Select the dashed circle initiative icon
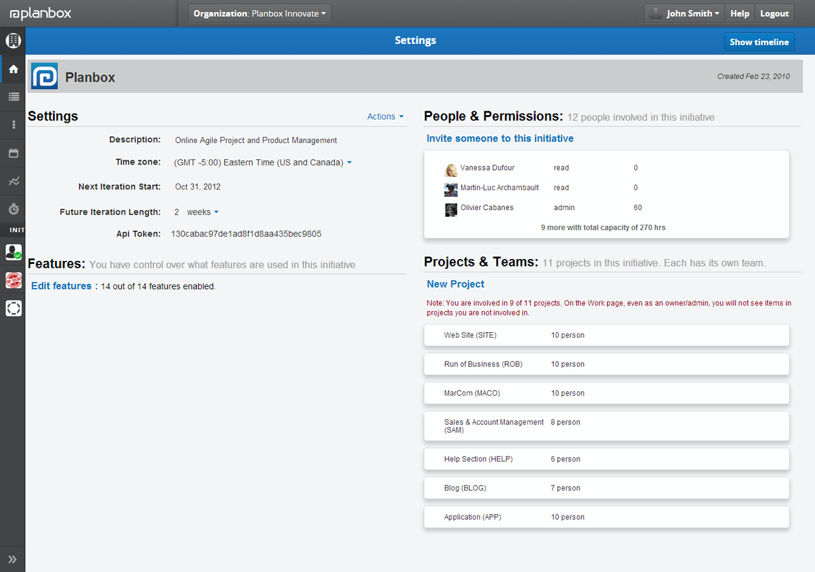The image size is (815, 572). [x=13, y=308]
